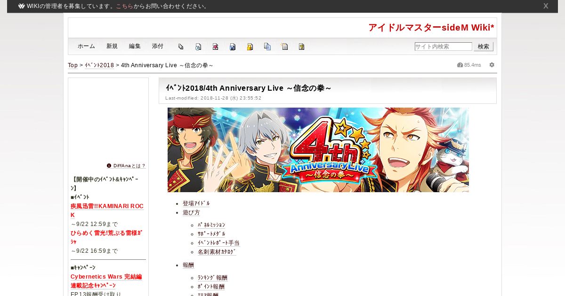Select 添付 in the menu bar
Viewport: 565px width, 296px height.
158,46
